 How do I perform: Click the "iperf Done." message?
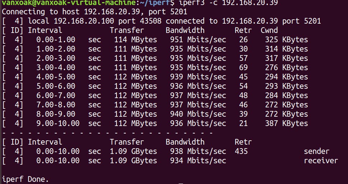click(25, 179)
